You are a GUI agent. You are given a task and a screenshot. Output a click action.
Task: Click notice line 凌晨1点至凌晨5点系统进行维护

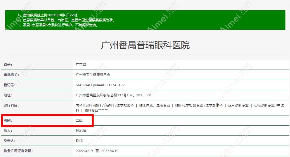pos(58,25)
